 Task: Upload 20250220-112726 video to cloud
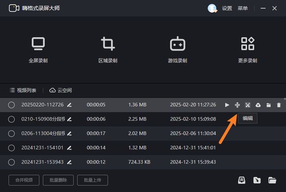258,105
